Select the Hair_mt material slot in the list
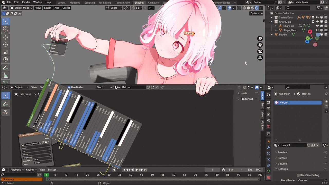The image size is (329, 185). tap(298, 103)
